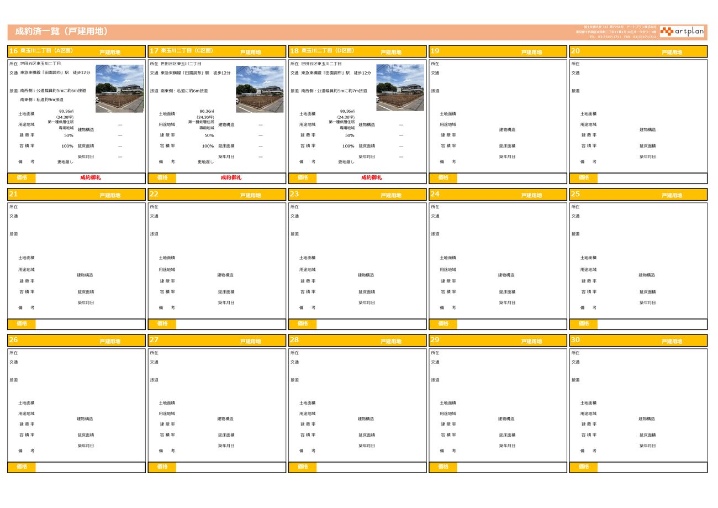Select the header bar of listing 28
The width and height of the screenshot is (718, 508).
pyautogui.click(x=357, y=341)
